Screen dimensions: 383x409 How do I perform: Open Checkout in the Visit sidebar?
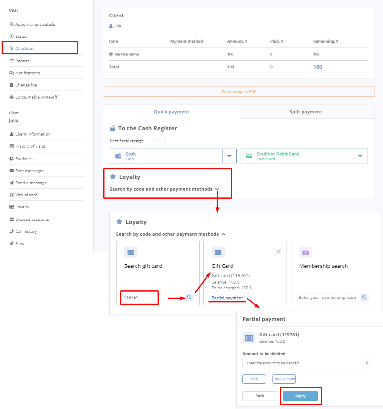25,48
